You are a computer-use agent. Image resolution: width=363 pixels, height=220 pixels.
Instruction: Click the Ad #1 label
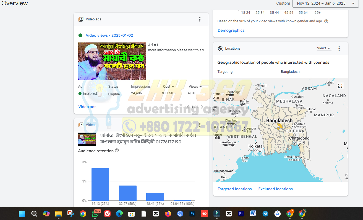[153, 45]
